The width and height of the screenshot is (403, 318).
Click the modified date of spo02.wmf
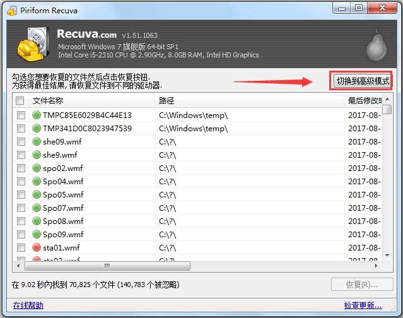click(365, 168)
